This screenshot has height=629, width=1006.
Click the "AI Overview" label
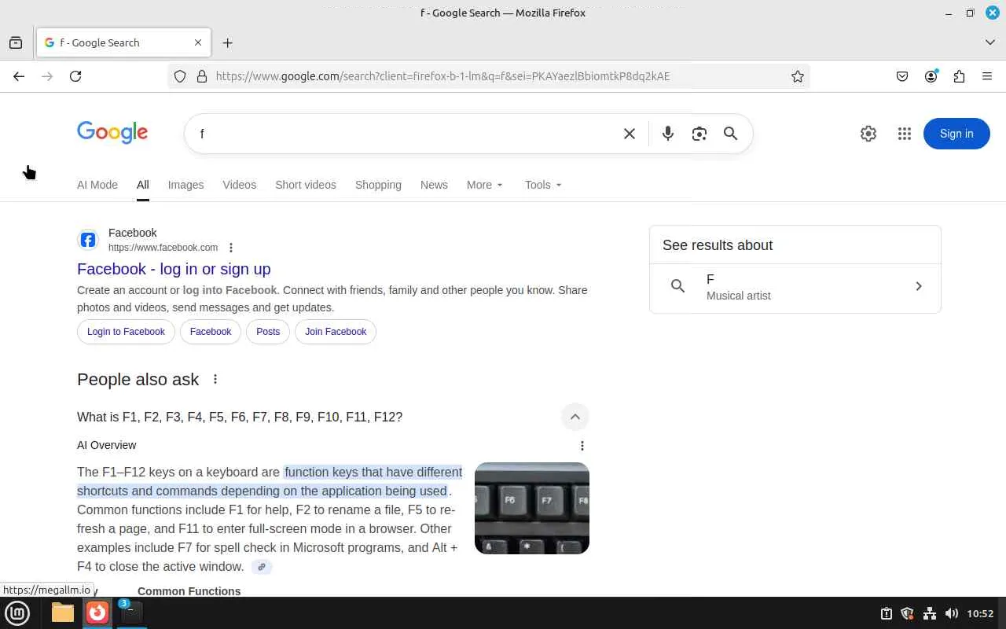[x=107, y=445]
